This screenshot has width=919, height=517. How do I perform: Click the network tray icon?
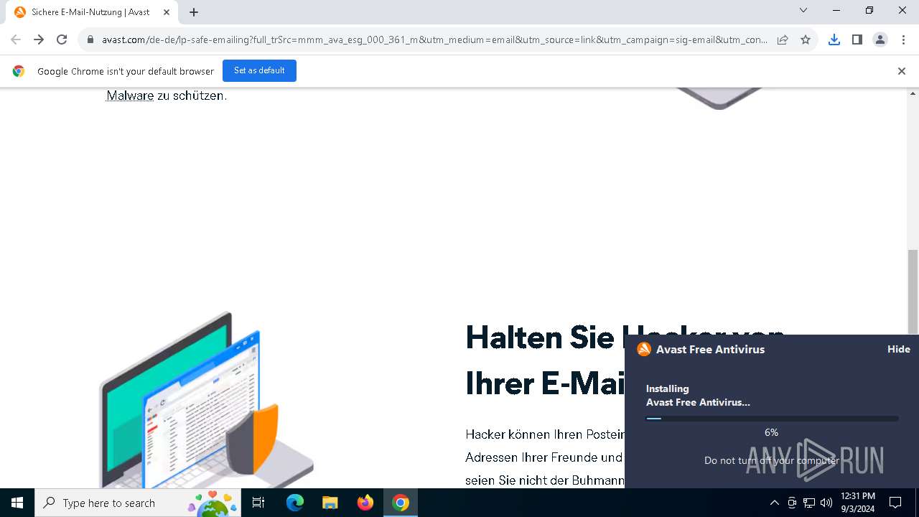[x=809, y=503]
